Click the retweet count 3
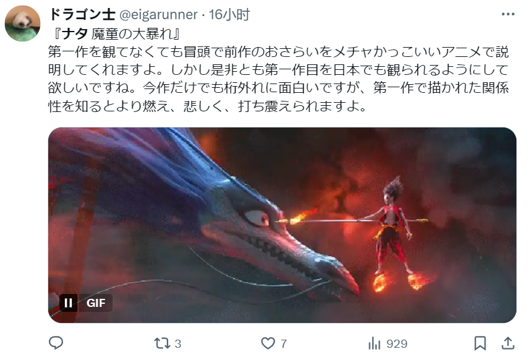Viewport: 530px width, 357px height. point(177,344)
